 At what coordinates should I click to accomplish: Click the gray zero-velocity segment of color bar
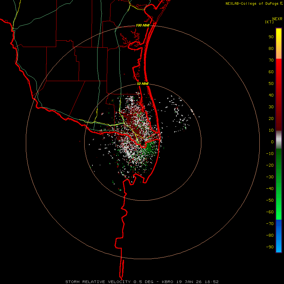tap(279, 140)
